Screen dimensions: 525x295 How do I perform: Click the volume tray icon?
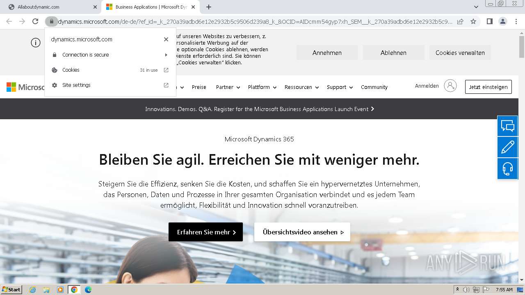(466, 290)
